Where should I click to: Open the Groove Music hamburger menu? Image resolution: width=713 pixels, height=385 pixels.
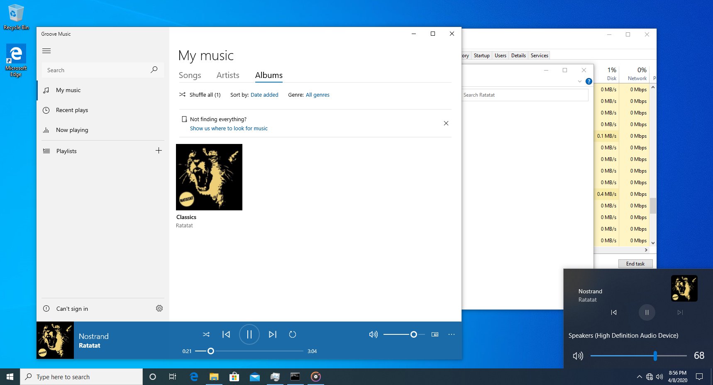click(46, 51)
